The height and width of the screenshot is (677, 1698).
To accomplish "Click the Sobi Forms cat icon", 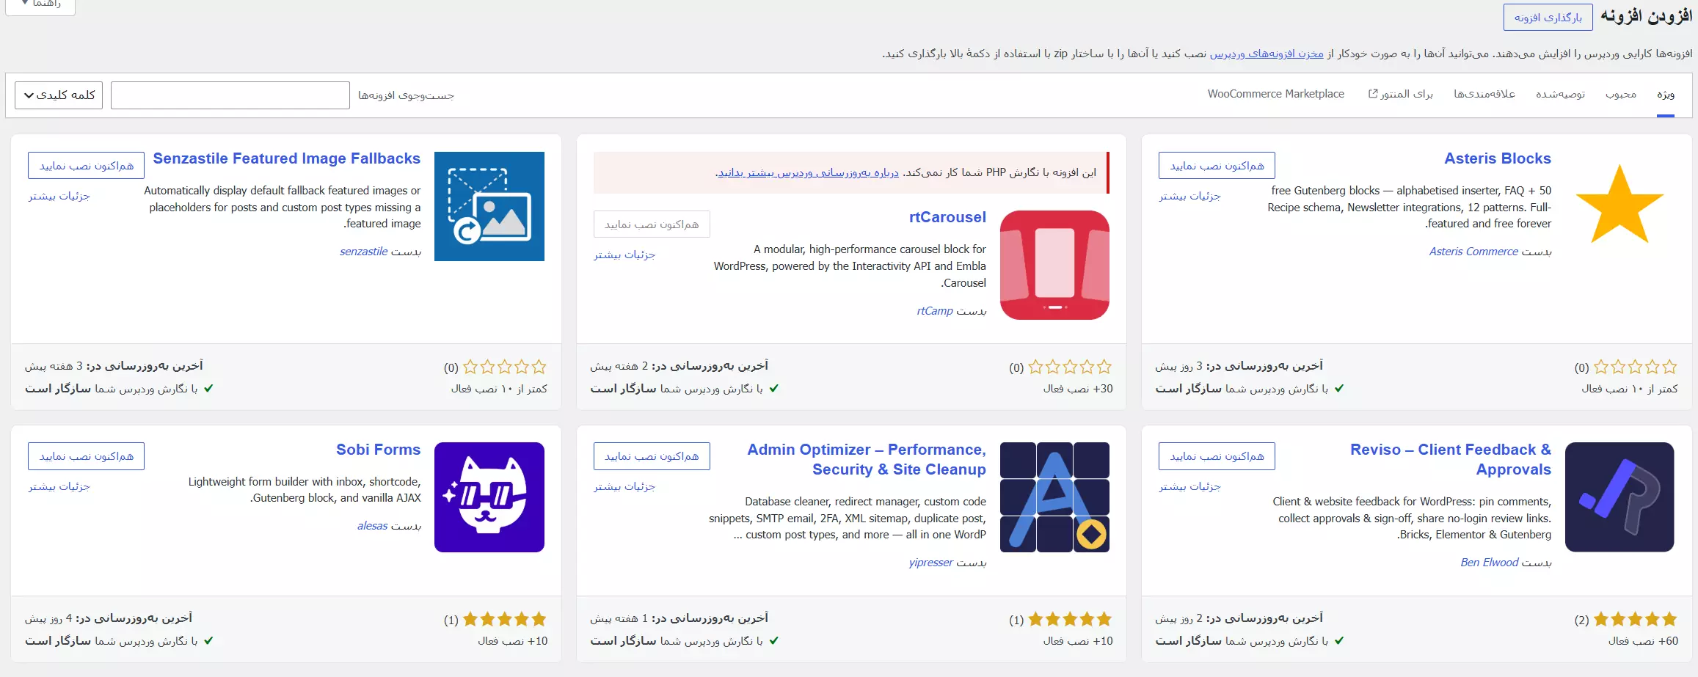I will pyautogui.click(x=489, y=497).
